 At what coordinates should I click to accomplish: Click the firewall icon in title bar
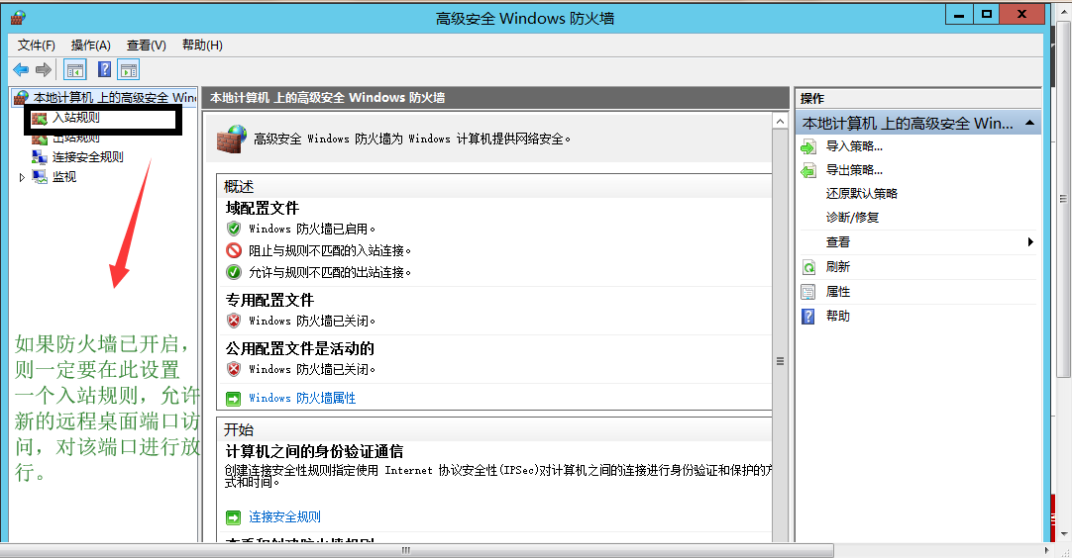tap(18, 18)
